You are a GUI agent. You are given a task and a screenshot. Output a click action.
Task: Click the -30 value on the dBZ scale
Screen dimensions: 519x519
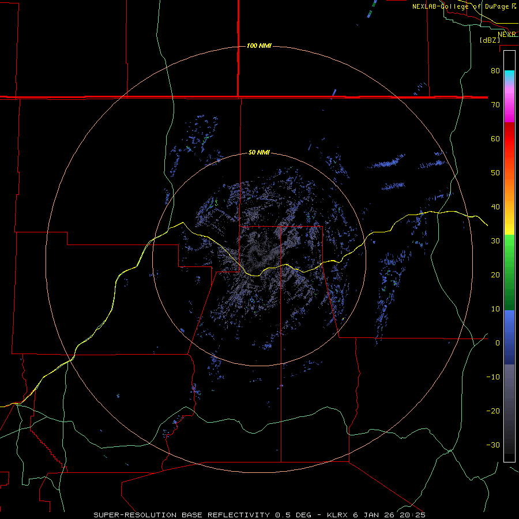(493, 445)
